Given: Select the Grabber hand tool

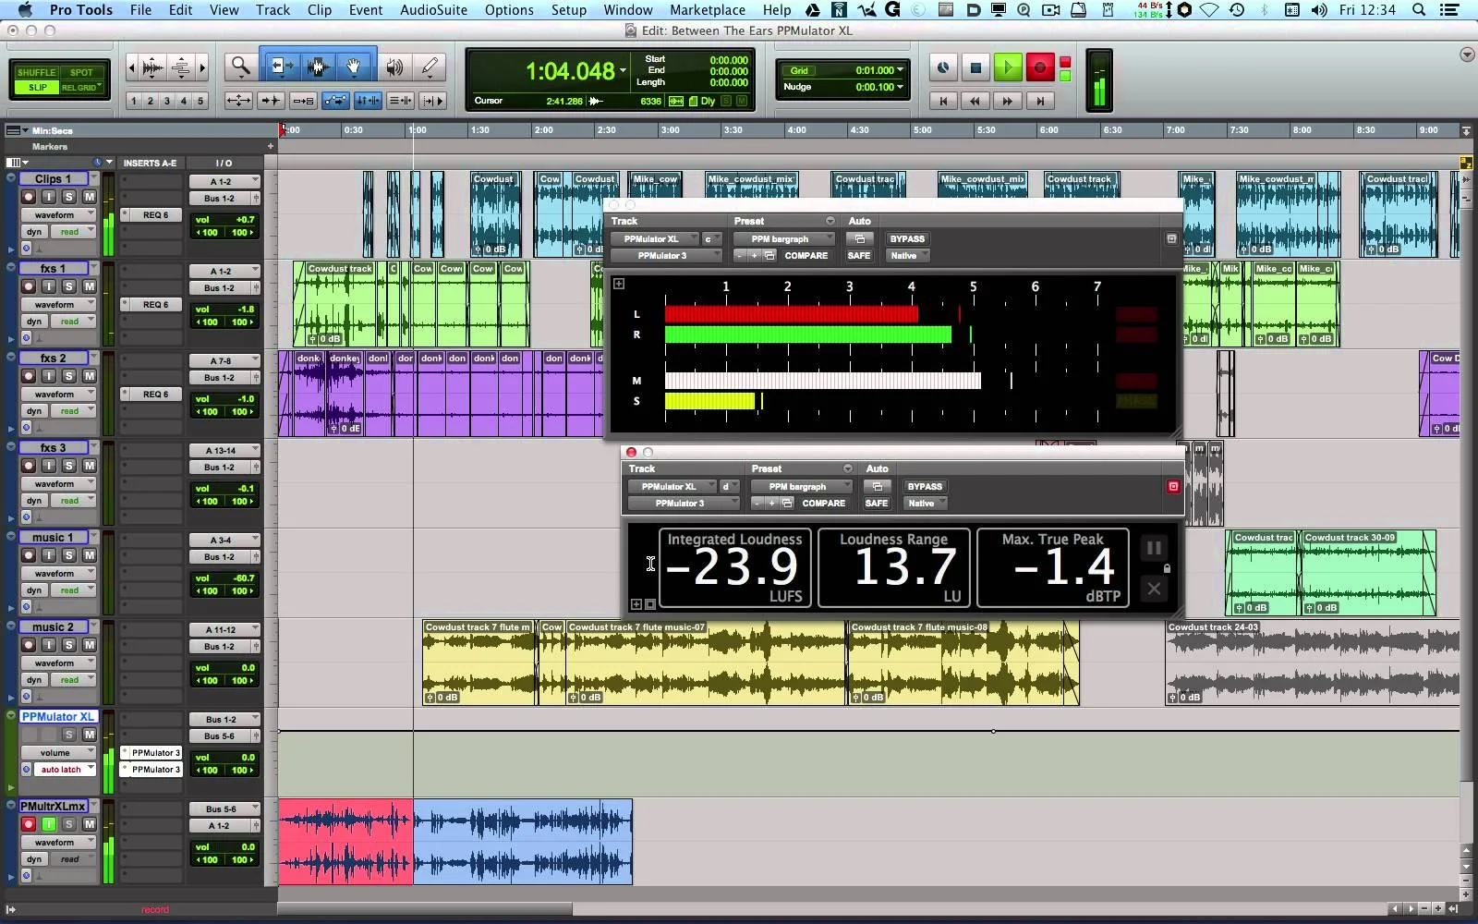Looking at the screenshot, I should pos(355,67).
